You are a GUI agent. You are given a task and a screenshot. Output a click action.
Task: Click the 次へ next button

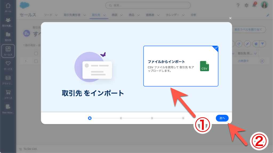(222, 118)
